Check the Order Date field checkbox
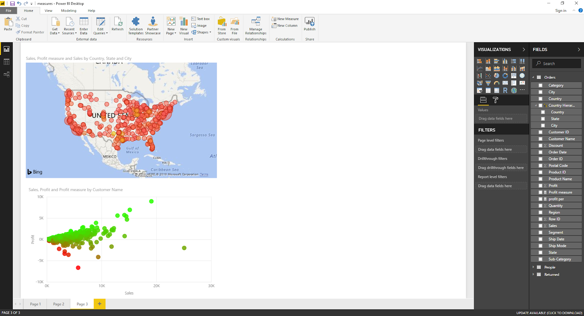Screen dimensions: 584x316 coord(541,152)
